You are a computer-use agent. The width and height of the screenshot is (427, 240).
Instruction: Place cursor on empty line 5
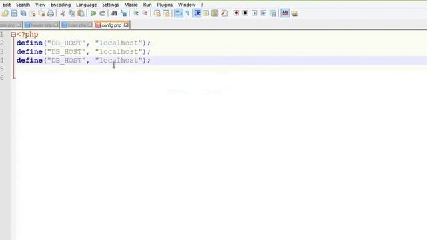pyautogui.click(x=221, y=69)
